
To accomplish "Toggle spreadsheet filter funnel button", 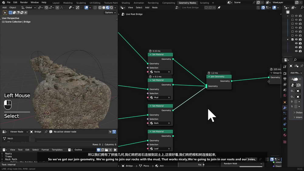I will coord(114,132).
